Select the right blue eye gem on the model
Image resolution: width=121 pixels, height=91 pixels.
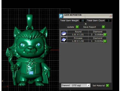39,44
